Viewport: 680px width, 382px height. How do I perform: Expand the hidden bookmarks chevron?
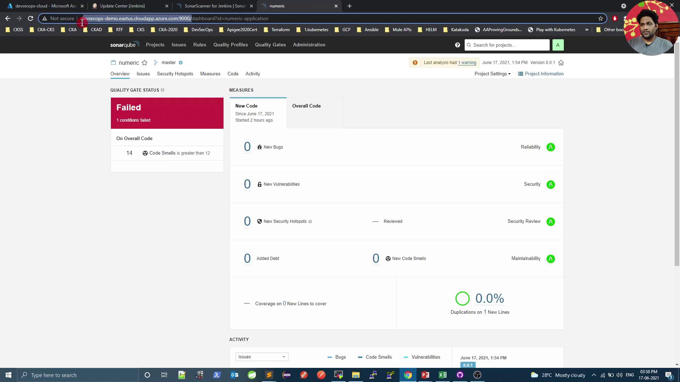587,30
